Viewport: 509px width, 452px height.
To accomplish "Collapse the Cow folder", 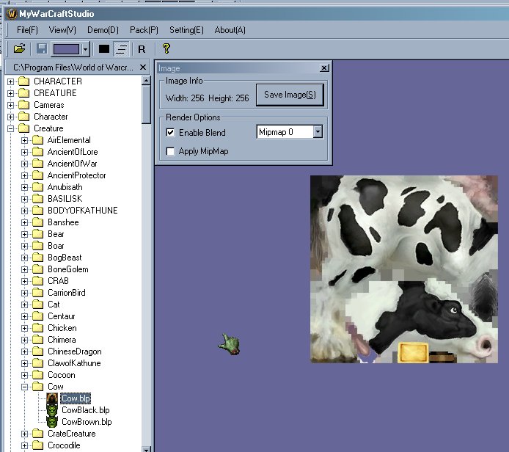I will [24, 387].
